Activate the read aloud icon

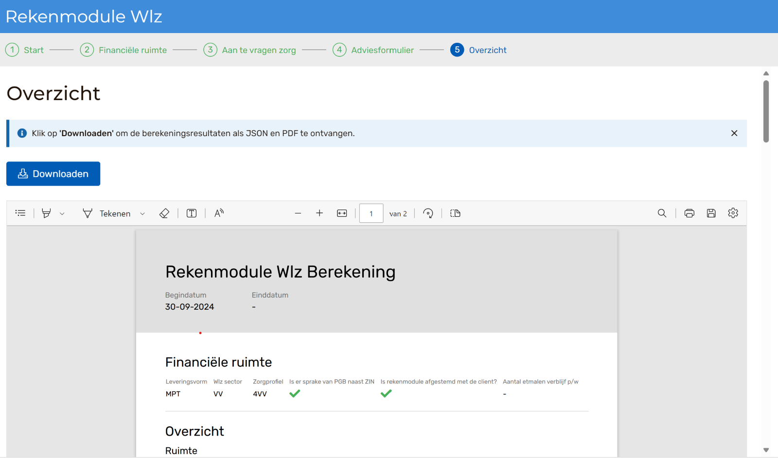tap(219, 213)
